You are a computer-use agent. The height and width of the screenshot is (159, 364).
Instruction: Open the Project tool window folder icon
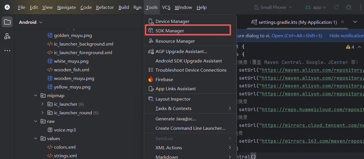coord(7,22)
